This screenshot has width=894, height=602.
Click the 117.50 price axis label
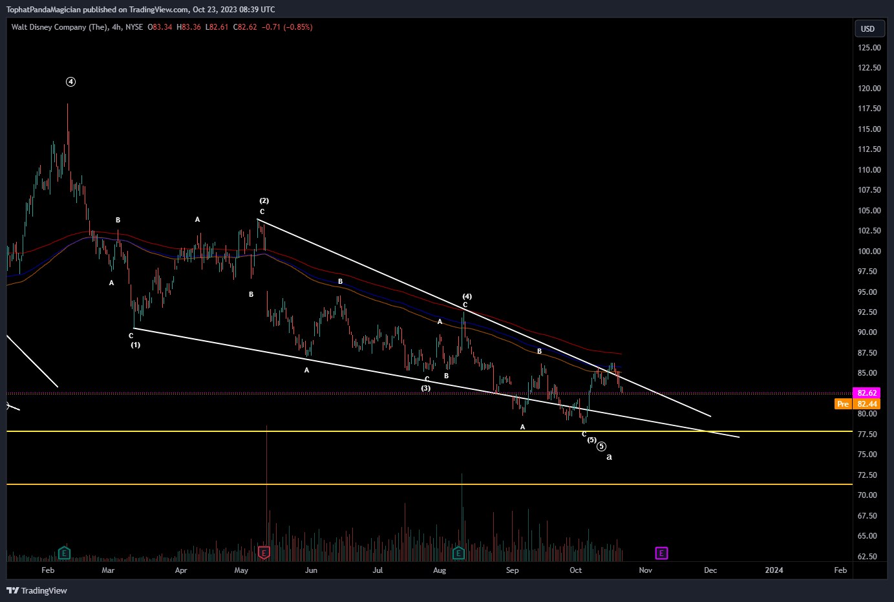click(x=869, y=109)
